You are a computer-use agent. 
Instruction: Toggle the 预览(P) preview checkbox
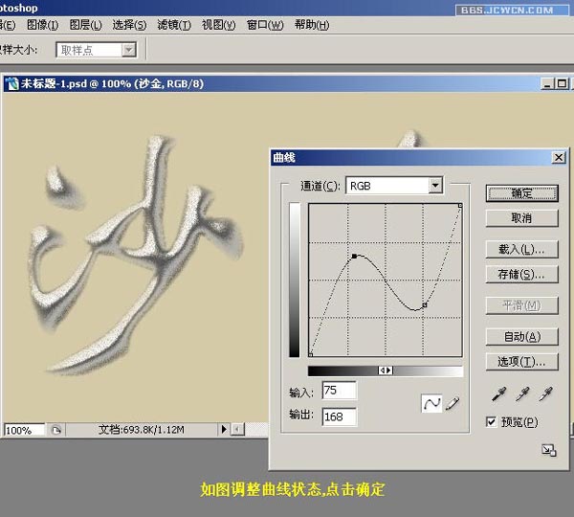492,421
